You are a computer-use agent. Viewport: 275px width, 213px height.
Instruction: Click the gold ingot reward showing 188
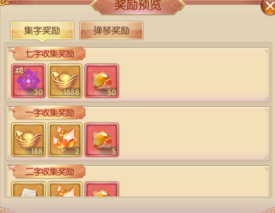[x=28, y=140]
